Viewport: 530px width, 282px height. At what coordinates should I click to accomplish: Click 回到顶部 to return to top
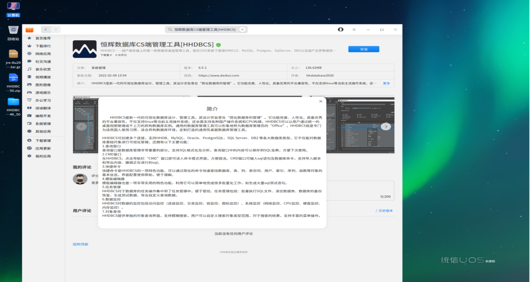[x=81, y=244]
